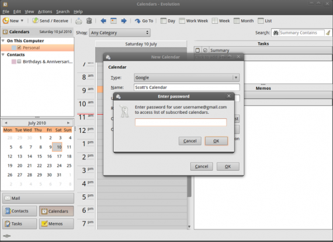This screenshot has width=333, height=242.
Task: Click the password input field
Action: pos(181,122)
